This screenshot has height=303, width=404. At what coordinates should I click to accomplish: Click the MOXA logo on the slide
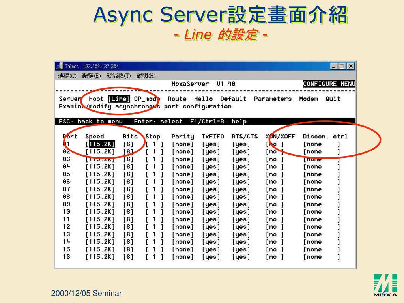[x=385, y=285]
